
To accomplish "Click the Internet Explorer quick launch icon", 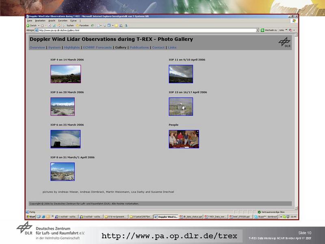I will [x=43, y=217].
